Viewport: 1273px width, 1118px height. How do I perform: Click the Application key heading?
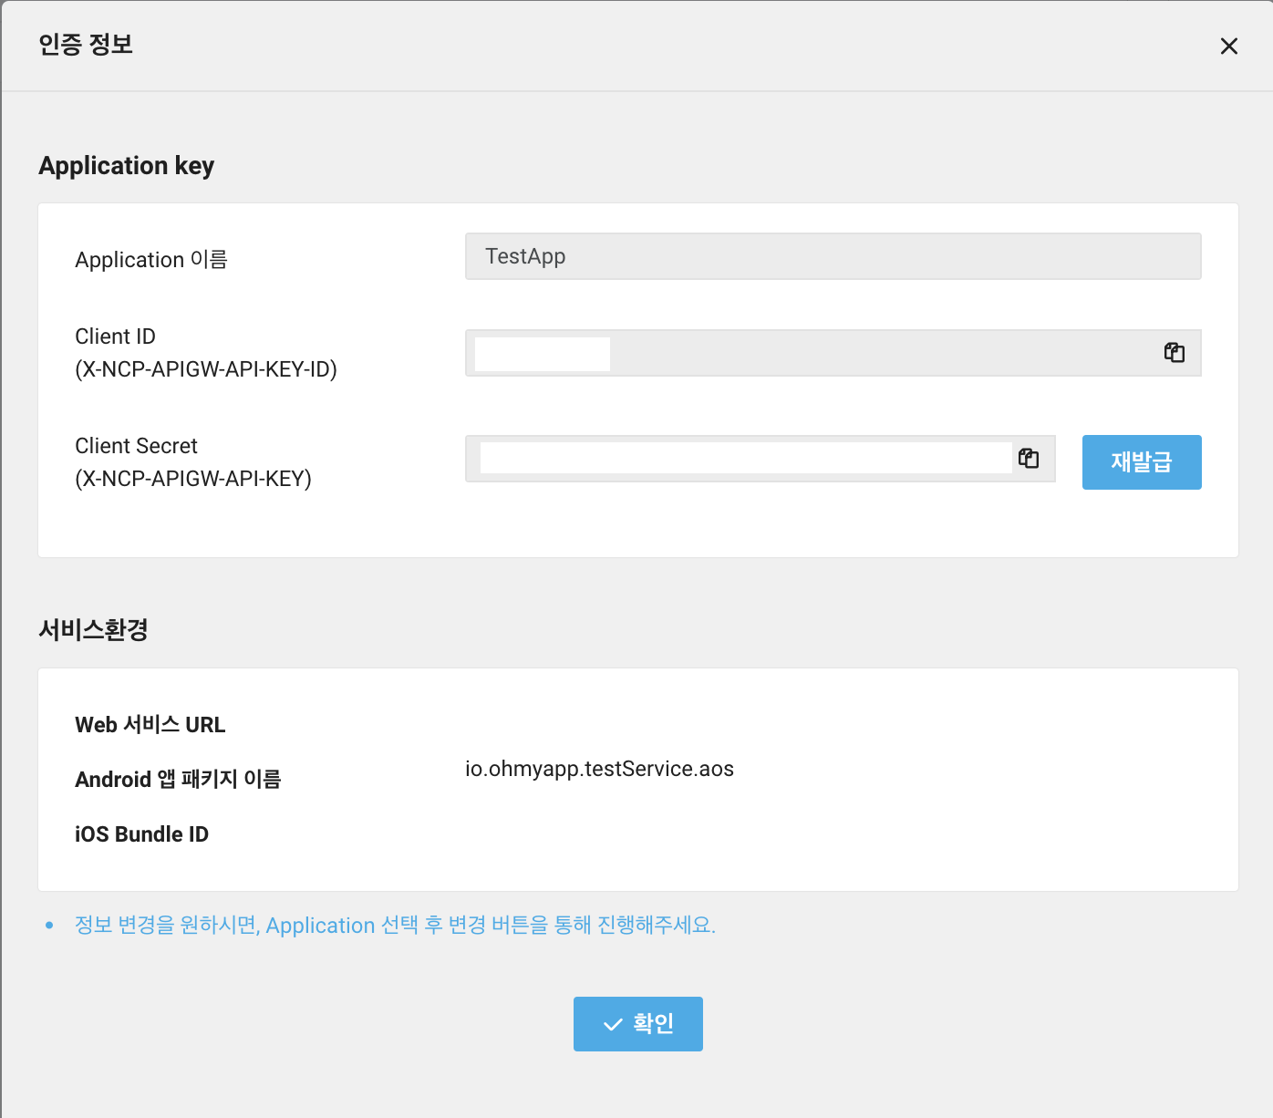[x=126, y=166]
